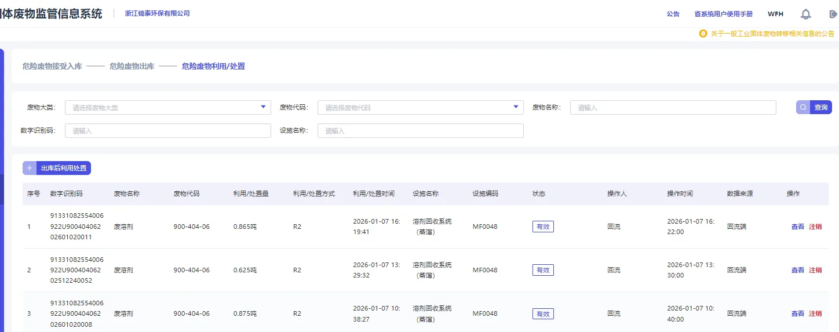Click the 查询 search button

[814, 107]
